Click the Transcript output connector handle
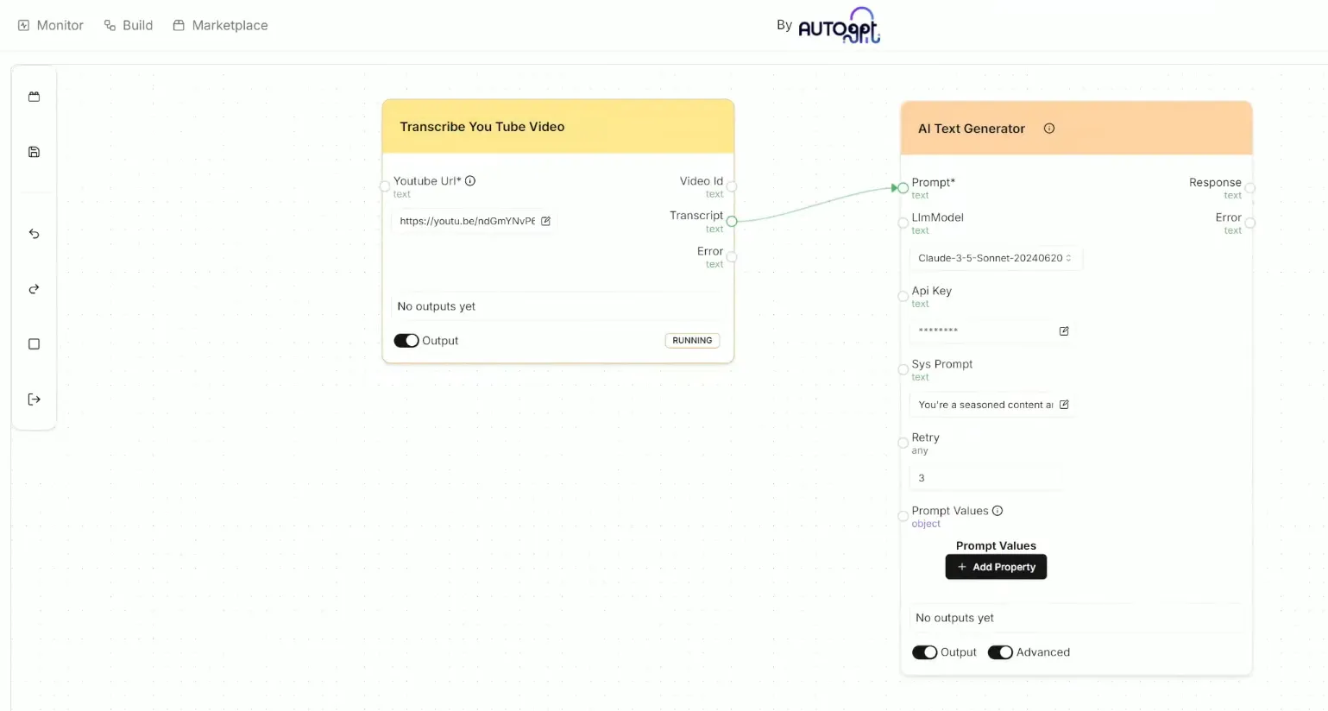 coord(732,222)
